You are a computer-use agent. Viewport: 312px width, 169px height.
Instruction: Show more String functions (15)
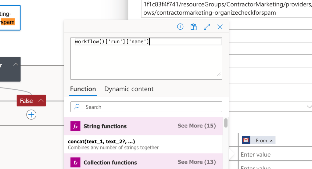pos(197,126)
